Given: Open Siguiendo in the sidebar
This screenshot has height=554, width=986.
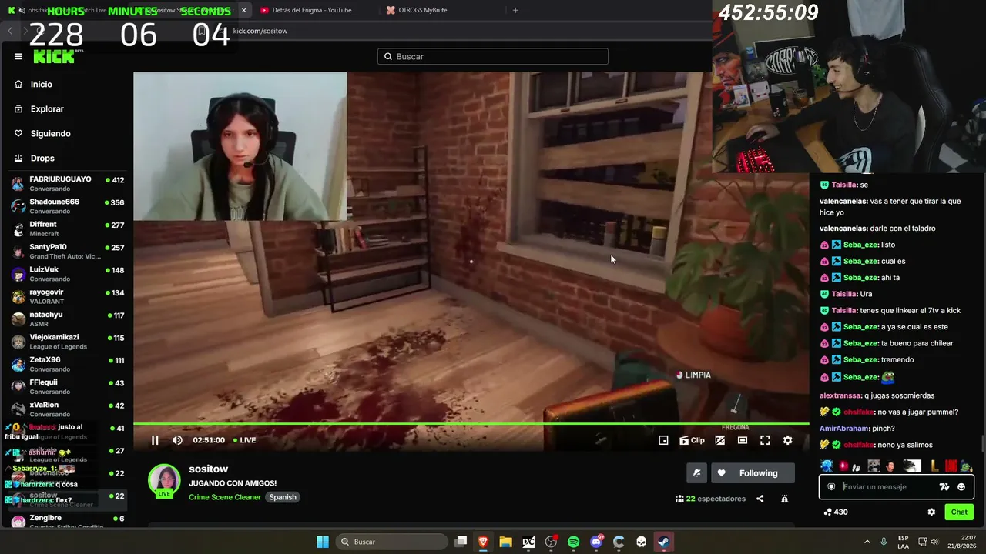Looking at the screenshot, I should [50, 134].
